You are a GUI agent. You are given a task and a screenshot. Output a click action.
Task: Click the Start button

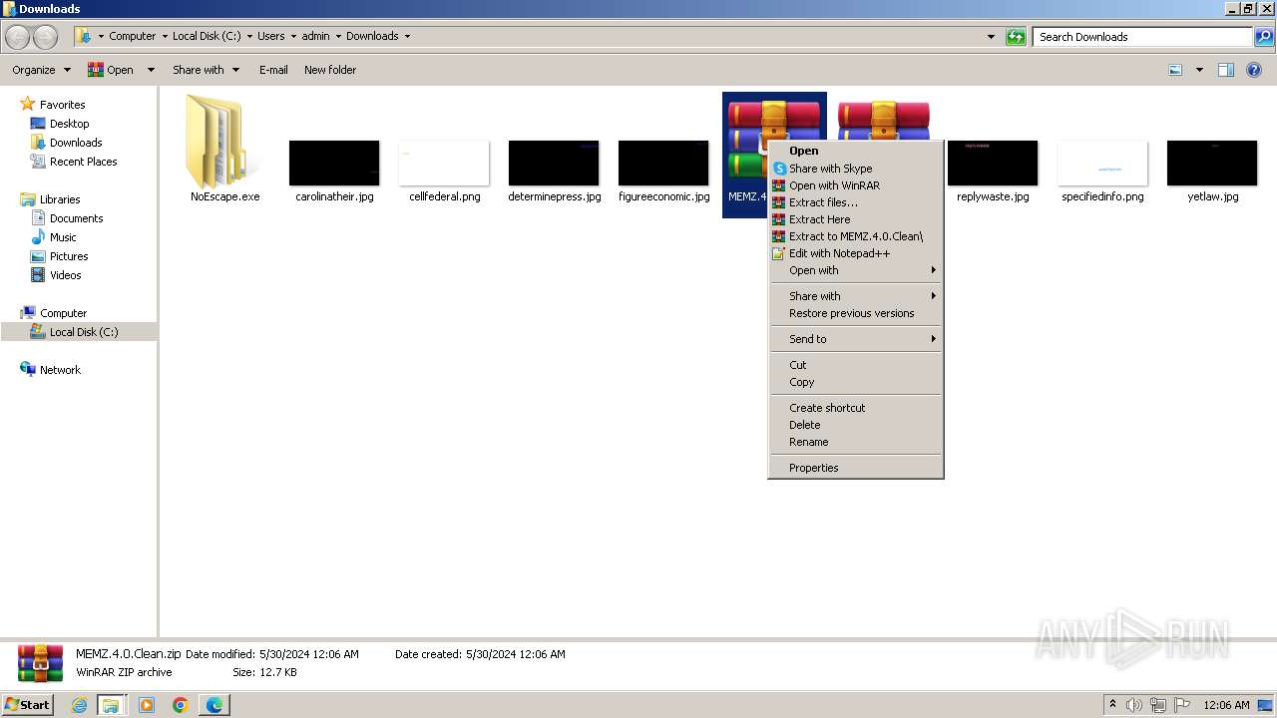(28, 704)
